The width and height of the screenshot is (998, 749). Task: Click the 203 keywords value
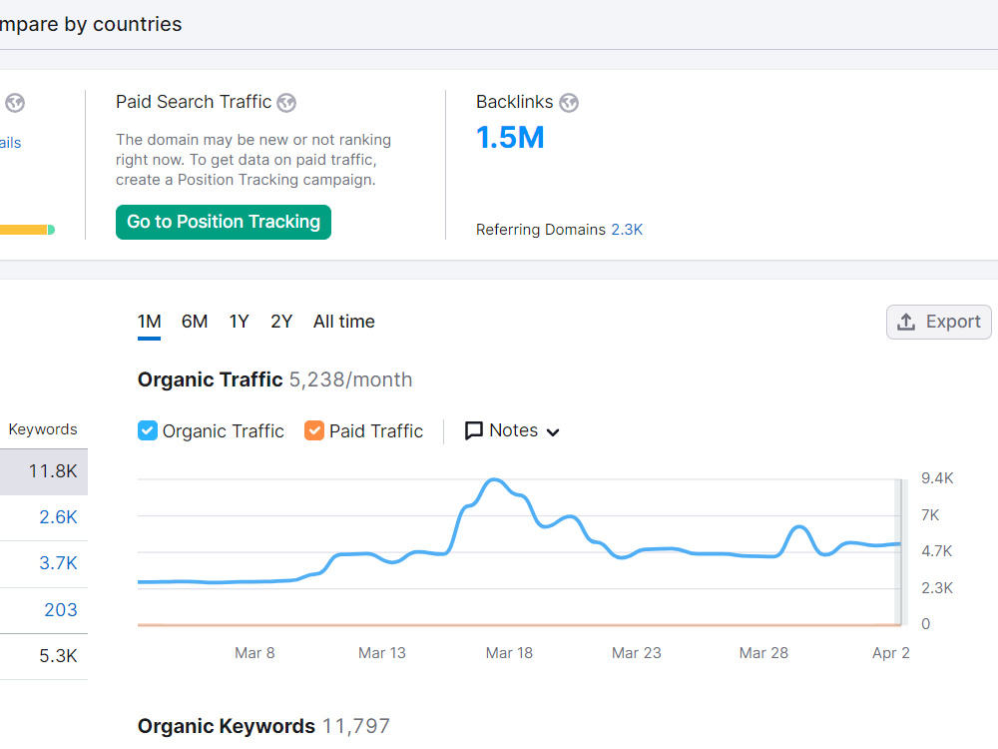click(x=61, y=610)
